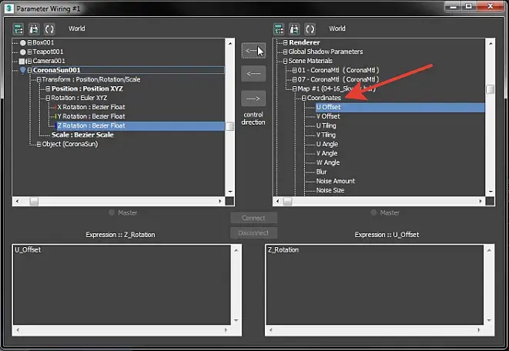Click left panel Find Next Parameter binoculars icon

click(34, 29)
